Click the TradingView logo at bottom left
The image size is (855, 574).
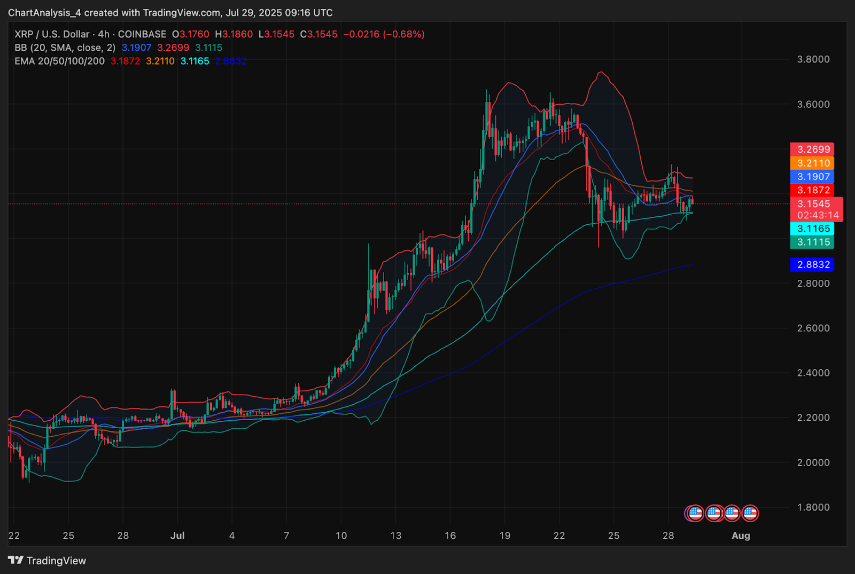pos(47,561)
